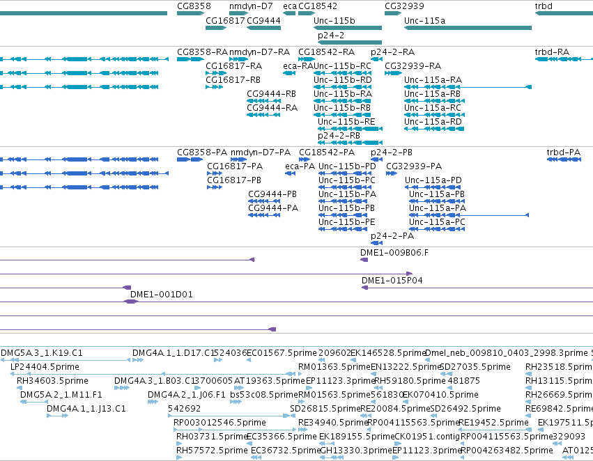
Task: Click the RH57572.5prime EST
Action: click(x=179, y=458)
